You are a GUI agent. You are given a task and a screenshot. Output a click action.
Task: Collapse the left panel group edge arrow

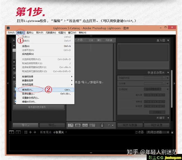8,83
